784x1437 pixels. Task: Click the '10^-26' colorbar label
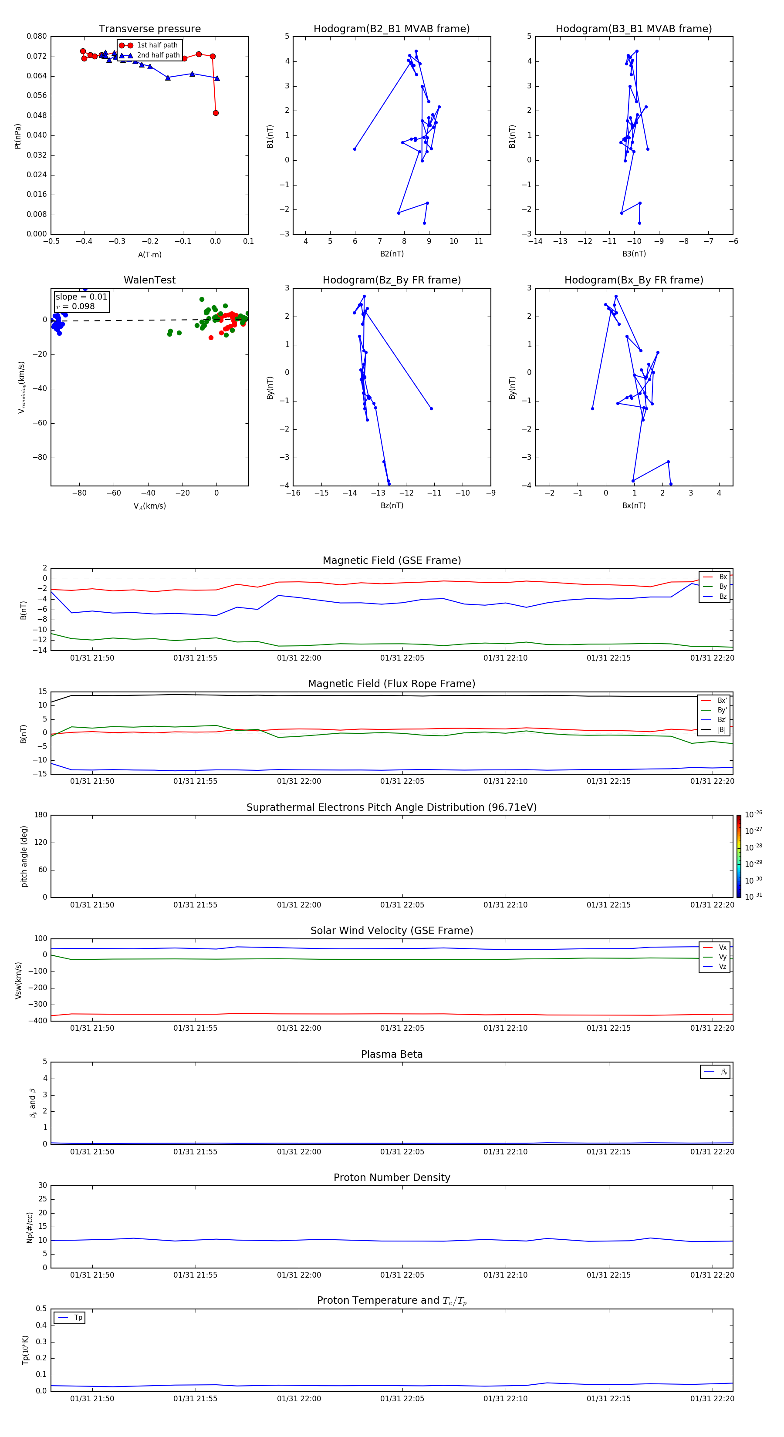pos(754,814)
